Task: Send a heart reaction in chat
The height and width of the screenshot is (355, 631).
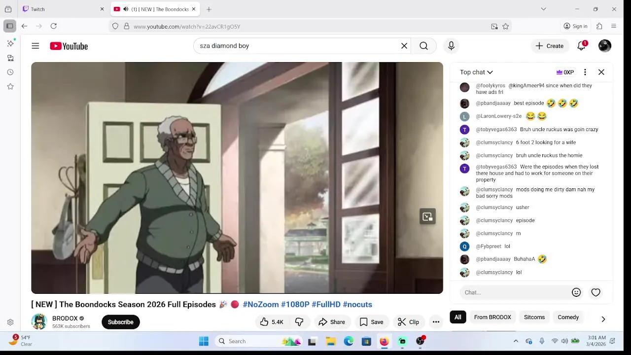Action: pyautogui.click(x=596, y=292)
